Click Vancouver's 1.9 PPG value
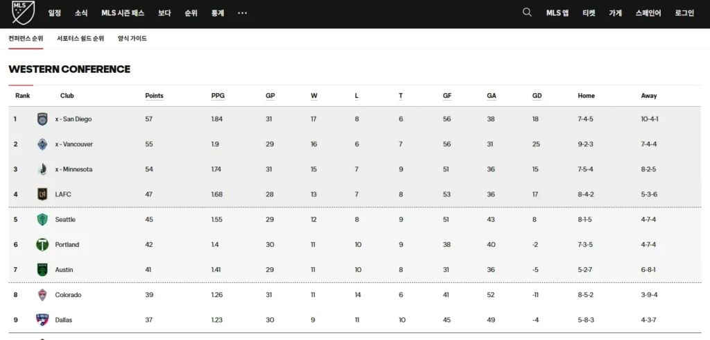Viewport: 710px width, 340px height. (x=215, y=144)
